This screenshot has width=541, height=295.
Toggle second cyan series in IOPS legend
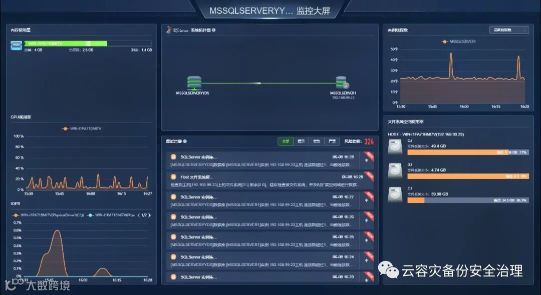(111, 215)
